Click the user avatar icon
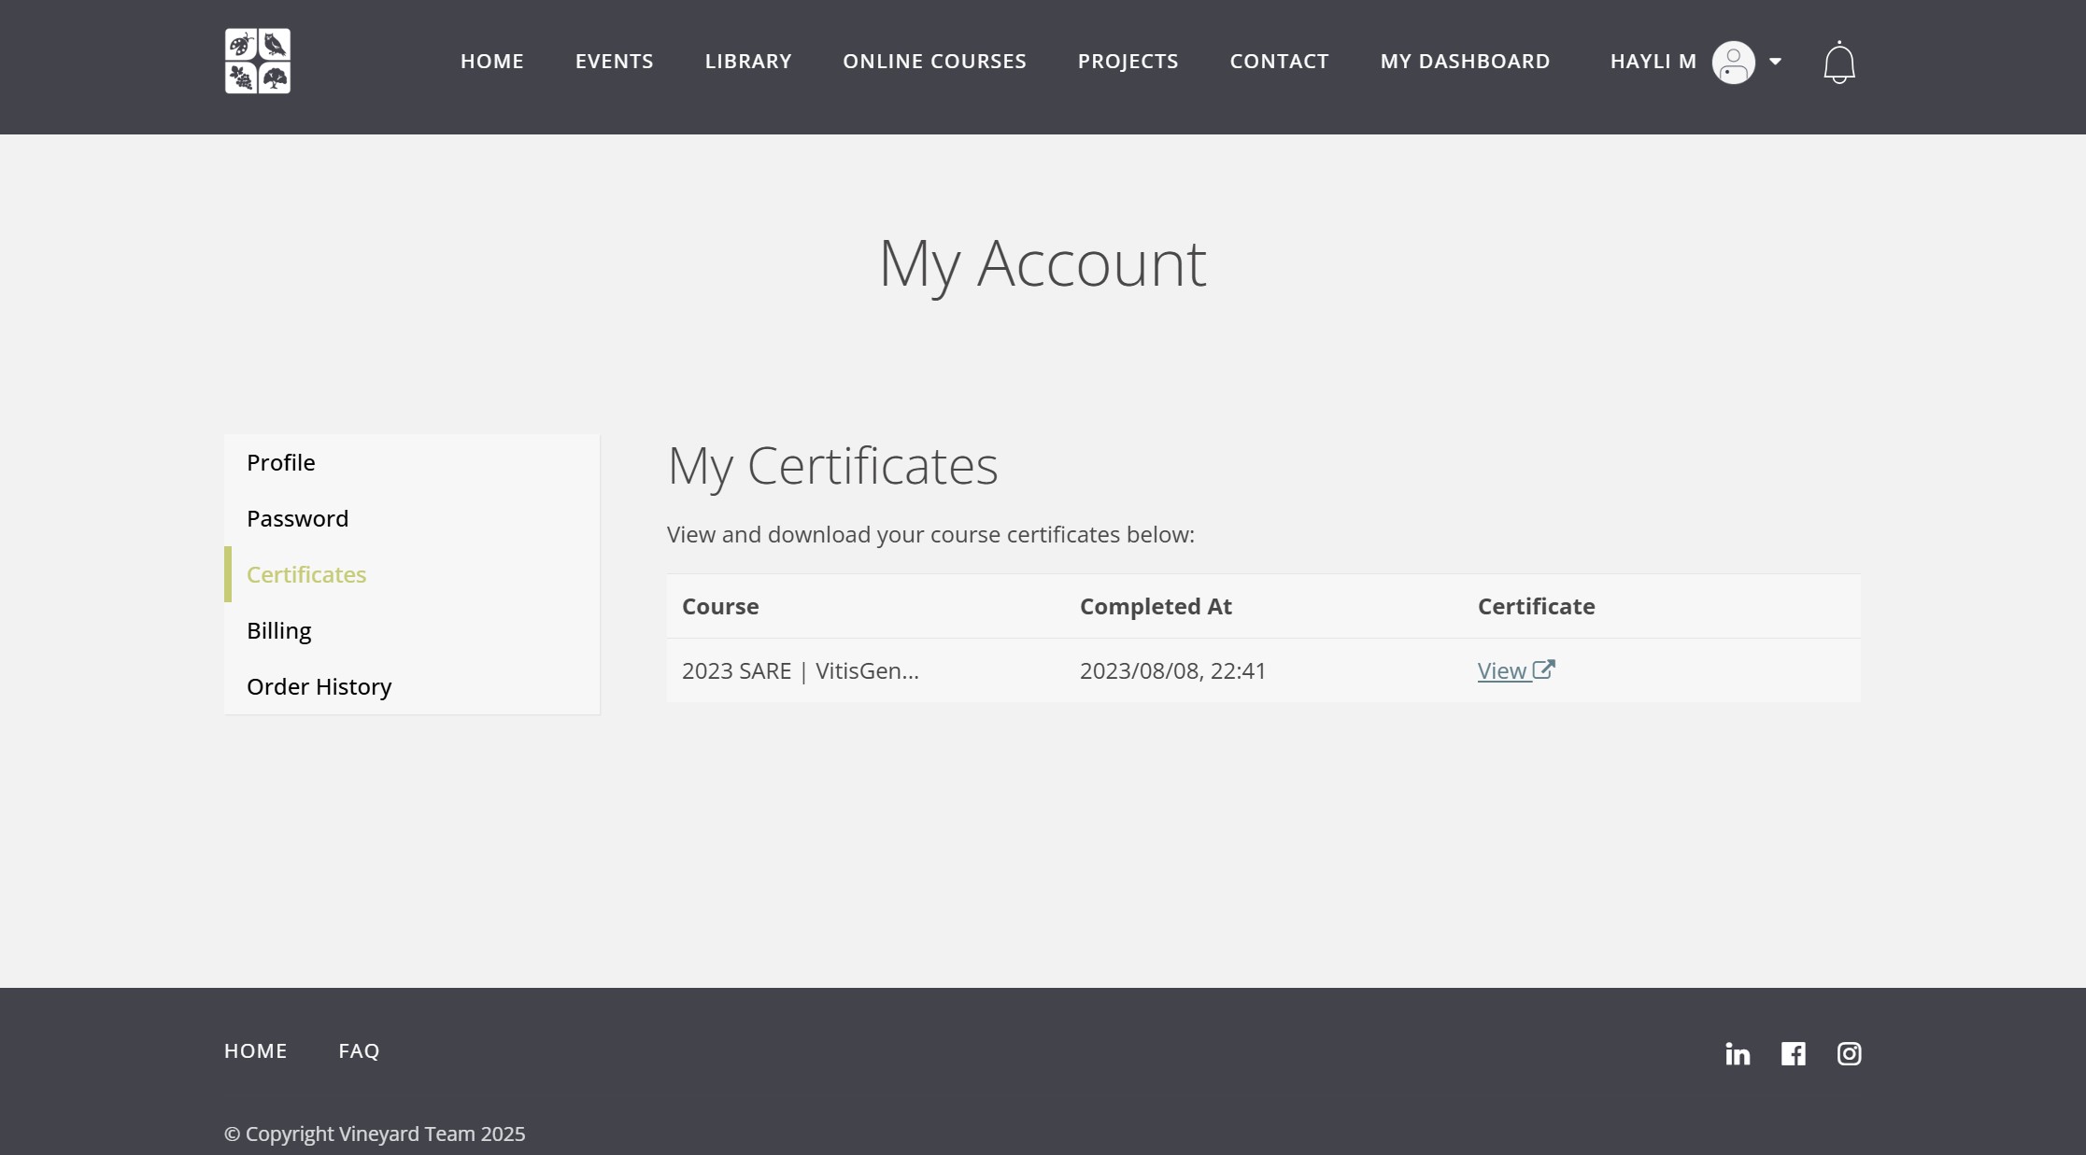This screenshot has height=1155, width=2086. 1733,63
